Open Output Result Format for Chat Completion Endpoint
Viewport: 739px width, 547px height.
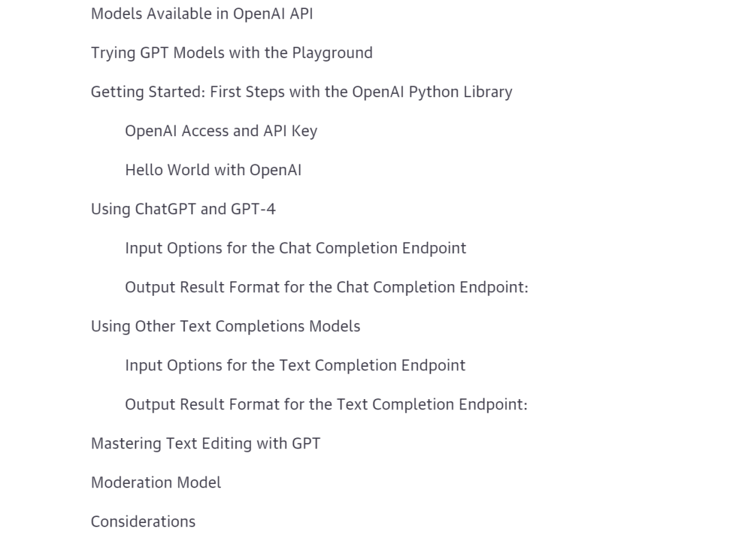coord(326,287)
